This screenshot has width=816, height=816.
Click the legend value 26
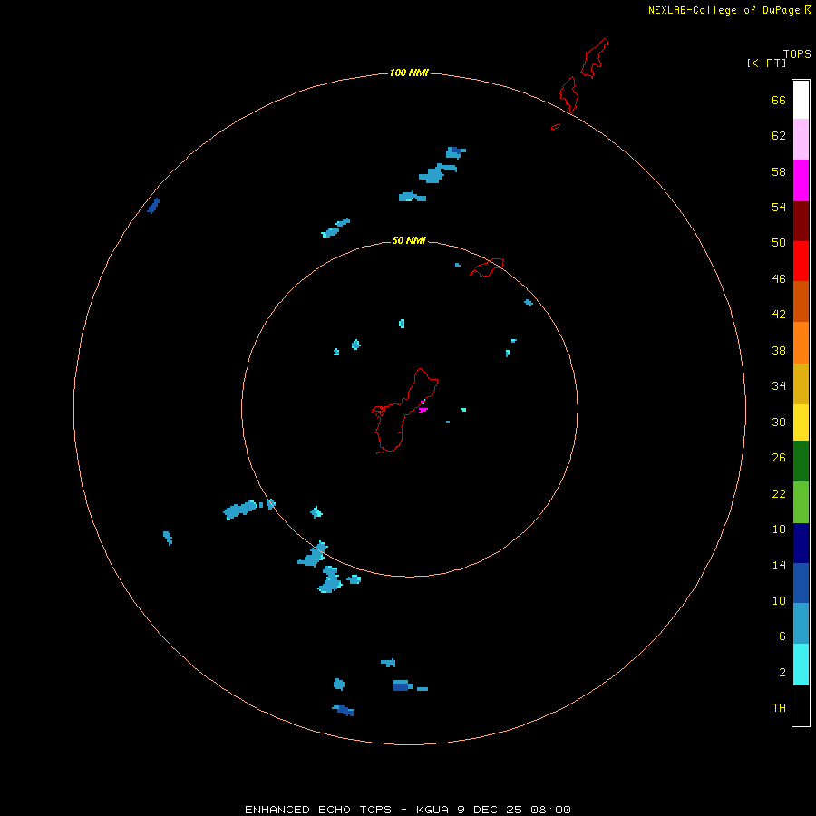779,458
